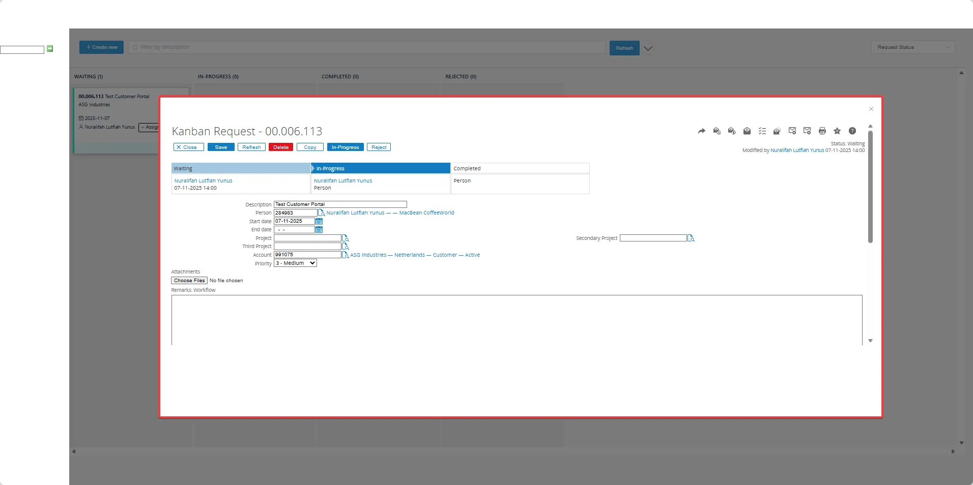Click the Secondary Project lookup icon
Screen dimensions: 973x485
691,238
